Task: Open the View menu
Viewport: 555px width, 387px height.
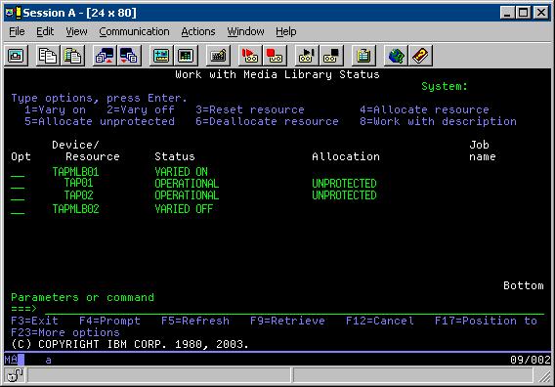Action: pyautogui.click(x=76, y=32)
